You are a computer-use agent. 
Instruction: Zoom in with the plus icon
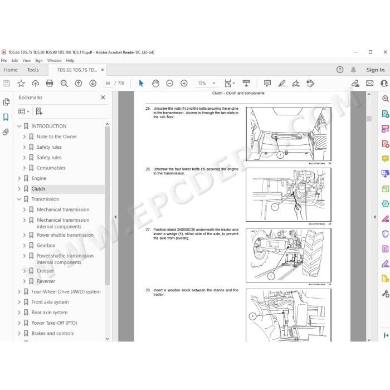[184, 83]
